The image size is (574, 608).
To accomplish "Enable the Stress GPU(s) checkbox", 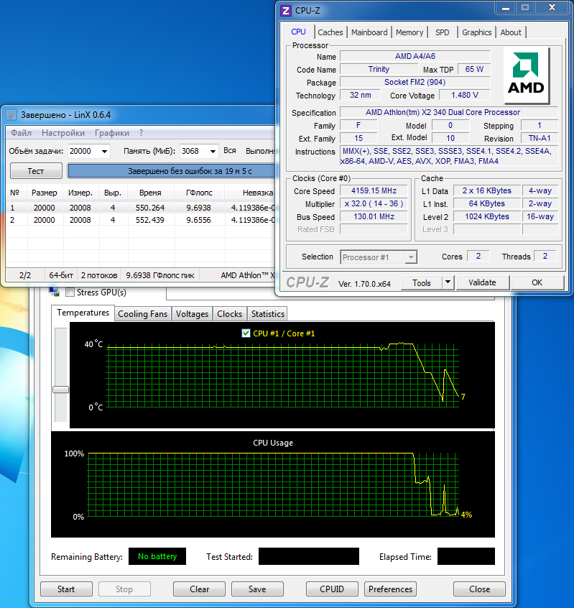I will click(x=70, y=293).
